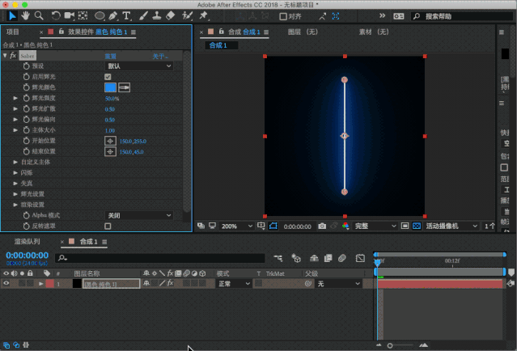Switch to the 项目 panel tab
Viewport: 517px width, 351px height.
tap(12, 32)
